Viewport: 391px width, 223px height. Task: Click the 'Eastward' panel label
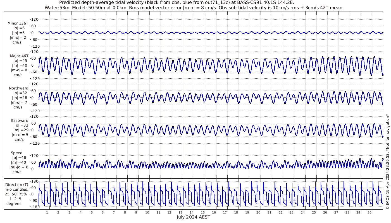(x=20, y=121)
